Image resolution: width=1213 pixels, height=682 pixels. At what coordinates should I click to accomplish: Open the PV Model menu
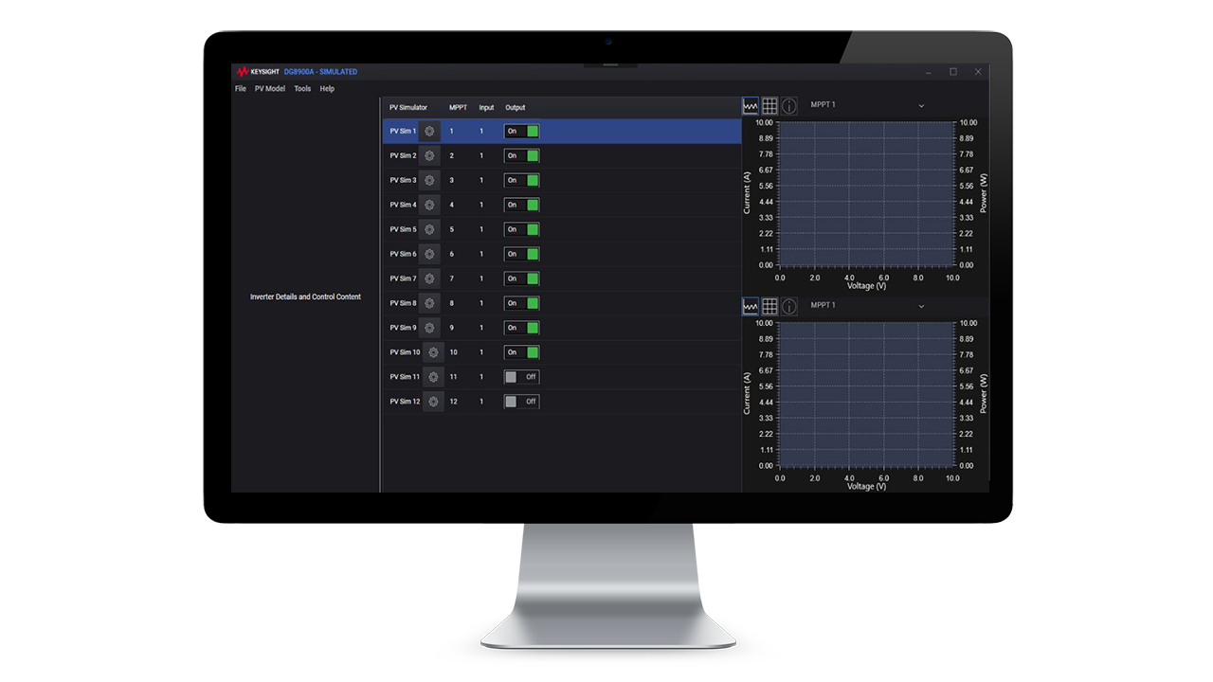[270, 88]
